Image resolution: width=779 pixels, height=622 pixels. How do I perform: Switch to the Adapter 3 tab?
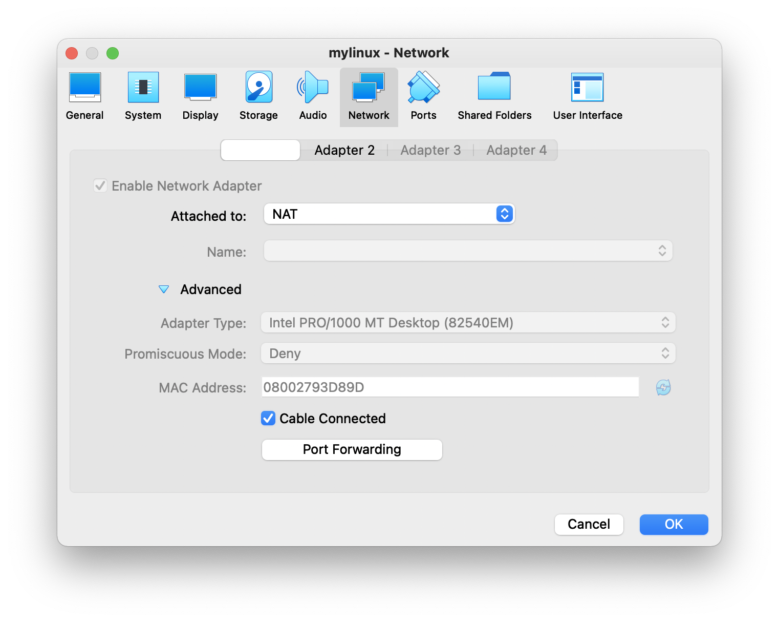click(430, 150)
